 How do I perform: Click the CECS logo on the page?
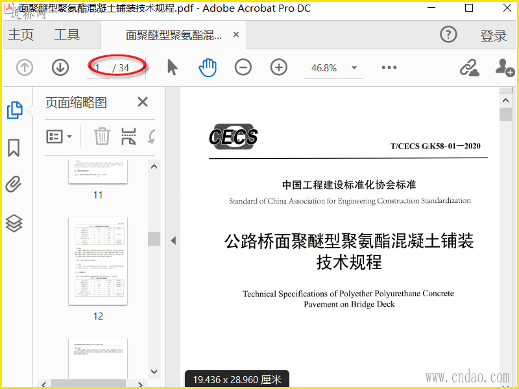coord(234,136)
